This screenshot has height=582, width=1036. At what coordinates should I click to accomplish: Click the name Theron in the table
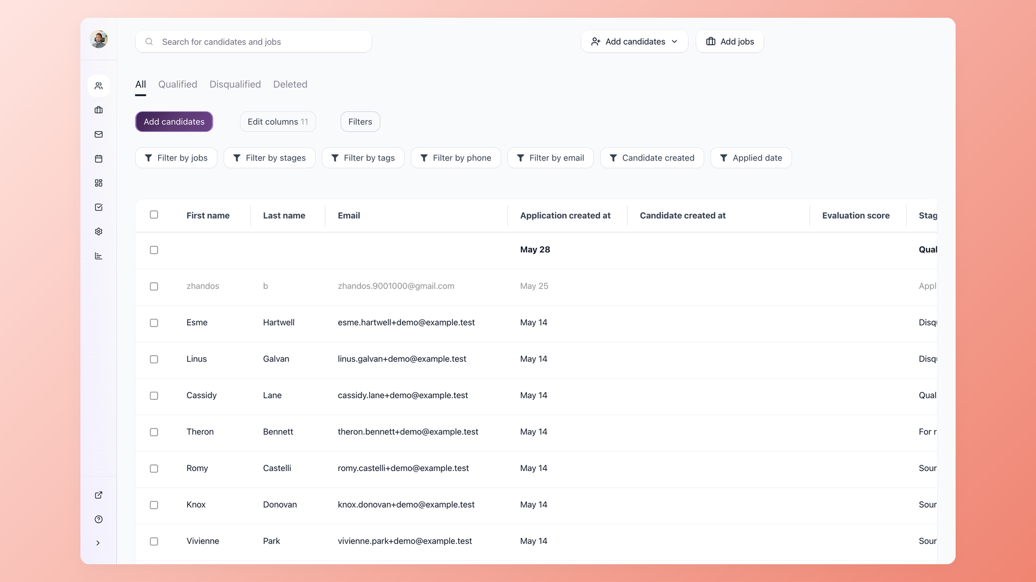coord(200,432)
